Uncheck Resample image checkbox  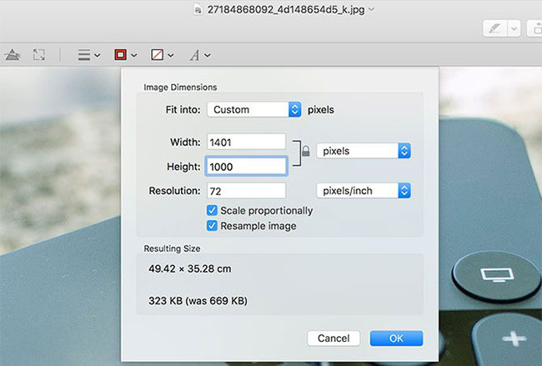(x=213, y=226)
